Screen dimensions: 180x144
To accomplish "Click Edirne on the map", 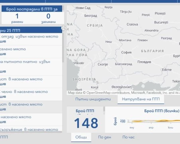I will (x=167, y=70).
